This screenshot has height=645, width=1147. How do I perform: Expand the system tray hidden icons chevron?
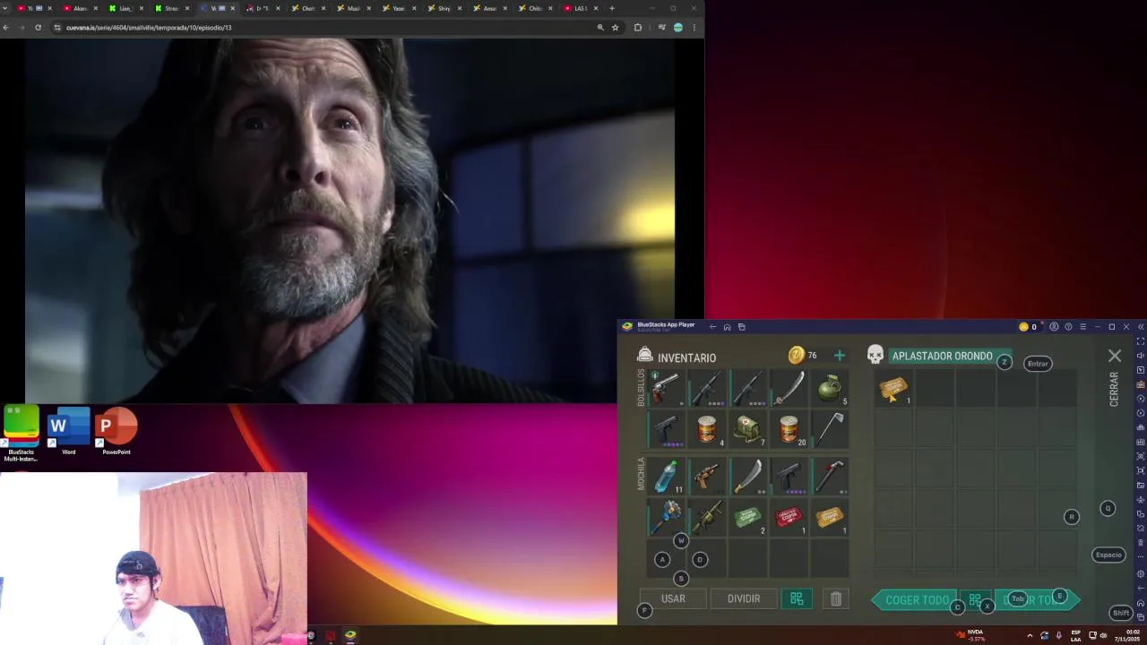(1030, 635)
